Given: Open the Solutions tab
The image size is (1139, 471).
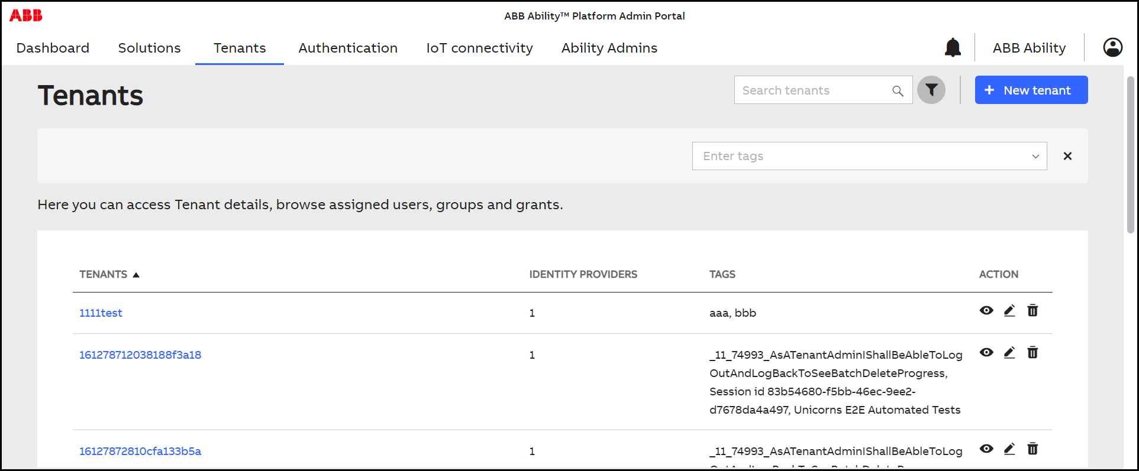Looking at the screenshot, I should click(x=149, y=48).
